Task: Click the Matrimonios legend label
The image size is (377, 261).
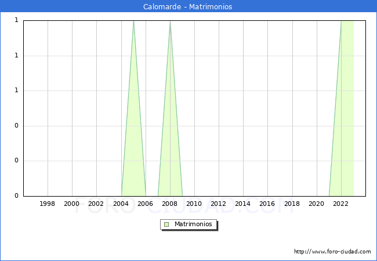Action: tap(193, 224)
